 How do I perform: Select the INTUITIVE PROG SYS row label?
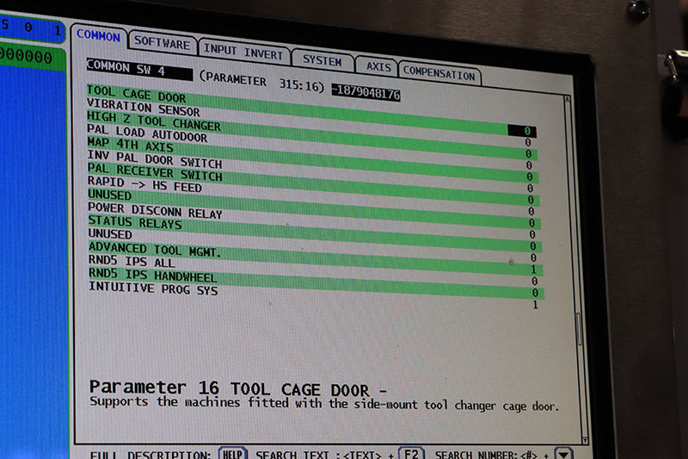click(x=154, y=288)
